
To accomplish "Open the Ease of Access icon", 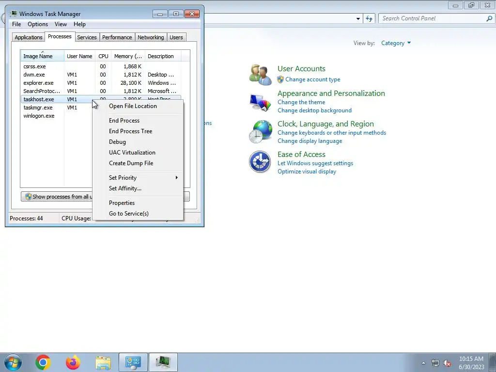I will coord(260,162).
